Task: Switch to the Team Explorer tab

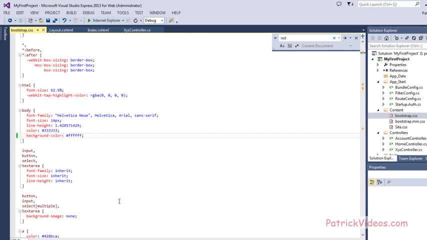Action: pos(410,158)
